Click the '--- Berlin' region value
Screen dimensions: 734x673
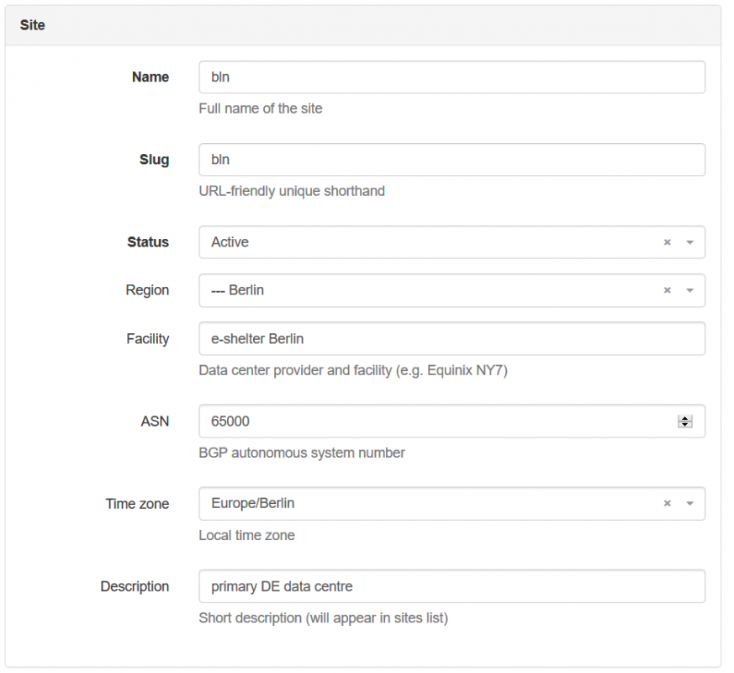click(x=234, y=290)
